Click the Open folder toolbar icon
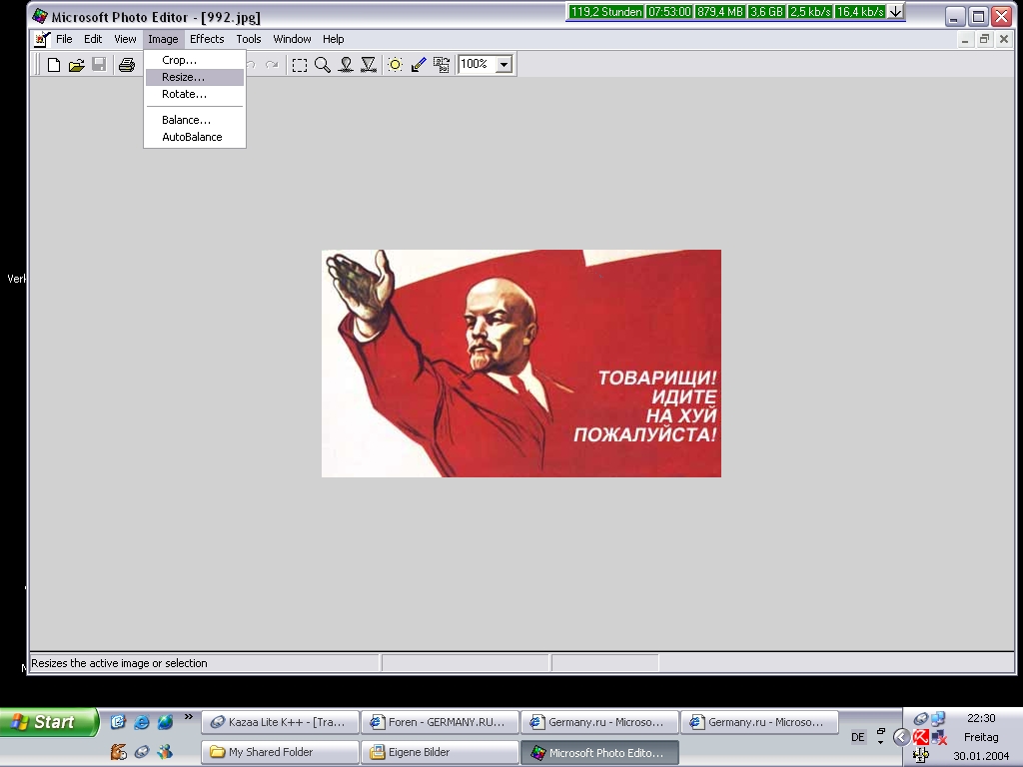 76,65
